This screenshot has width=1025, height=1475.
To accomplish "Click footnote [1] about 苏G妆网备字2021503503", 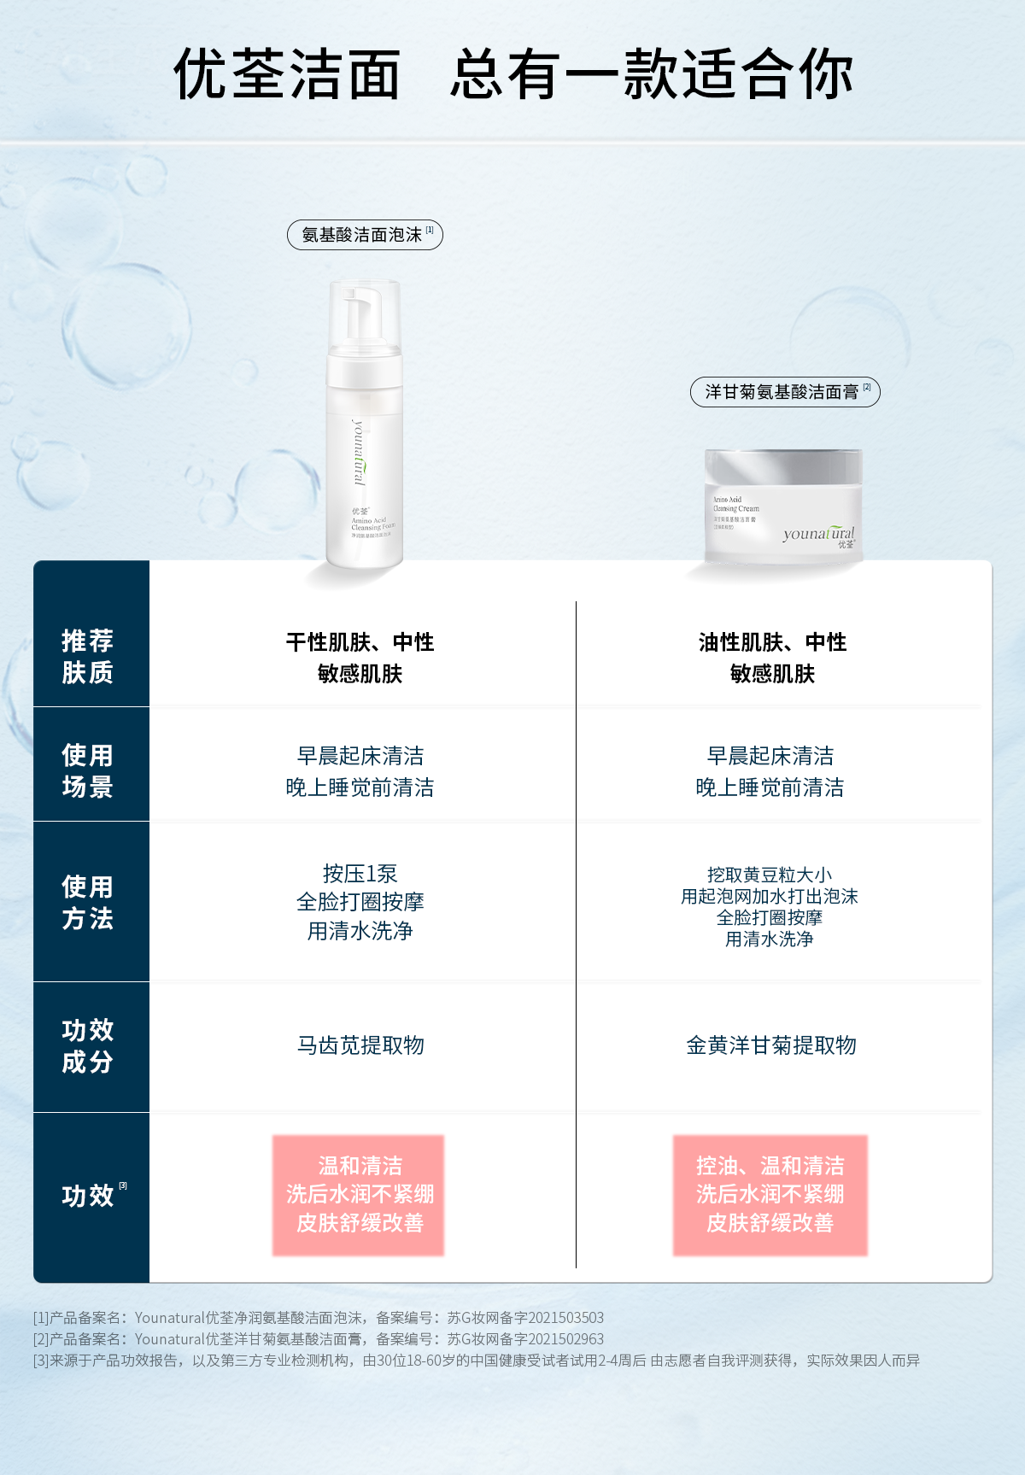I will [x=319, y=1318].
